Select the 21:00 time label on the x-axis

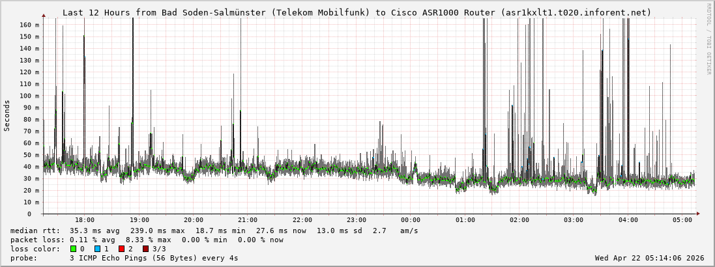(248, 221)
